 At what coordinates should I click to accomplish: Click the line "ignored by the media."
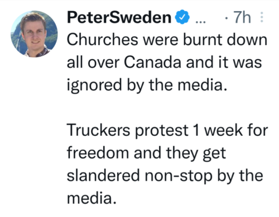(x=147, y=85)
